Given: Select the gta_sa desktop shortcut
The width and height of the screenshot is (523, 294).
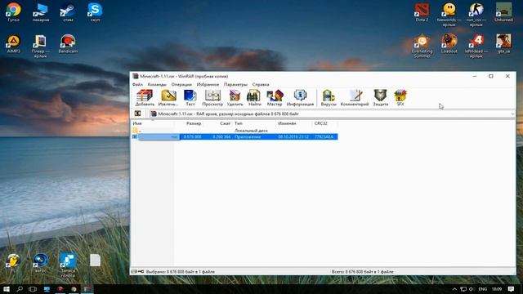Looking at the screenshot, I should 503,43.
